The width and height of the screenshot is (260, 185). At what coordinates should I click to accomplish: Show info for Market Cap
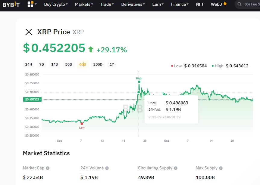tap(48, 168)
